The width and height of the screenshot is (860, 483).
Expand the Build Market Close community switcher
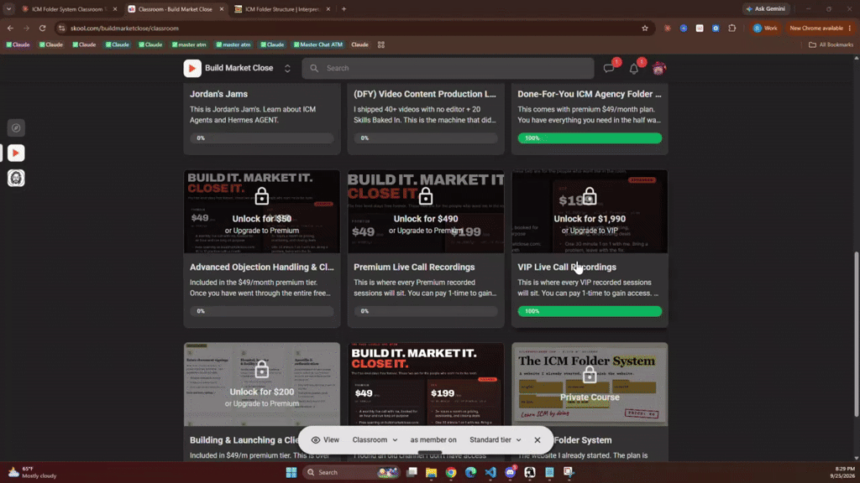287,69
